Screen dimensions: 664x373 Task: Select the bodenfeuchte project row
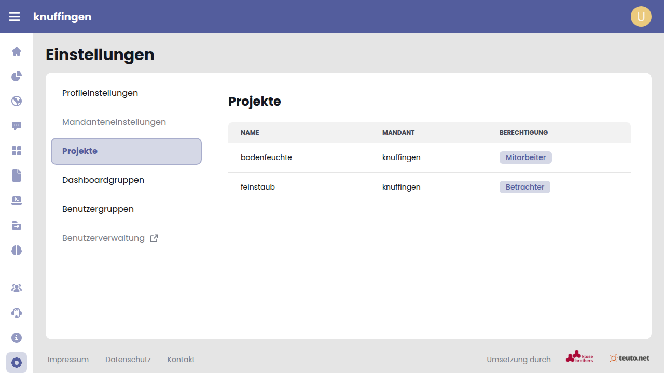(x=266, y=157)
